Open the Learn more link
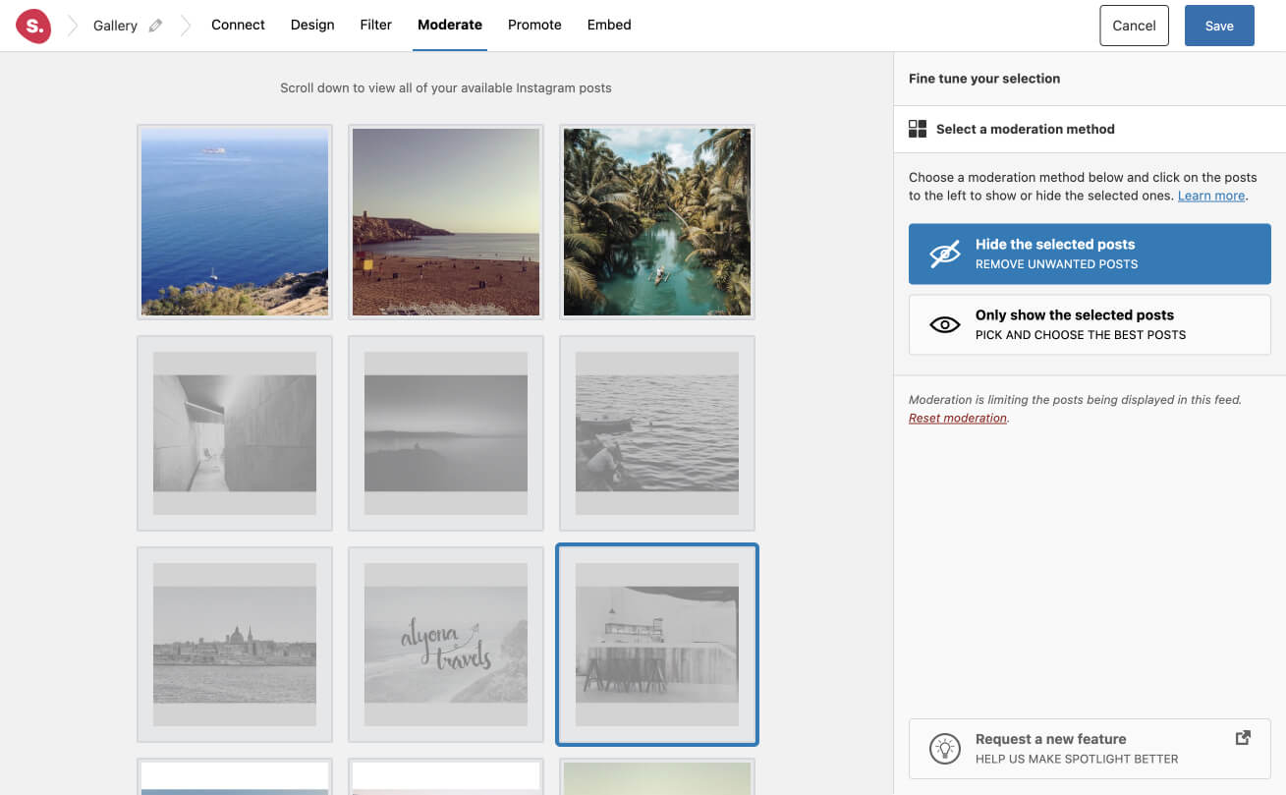Screen dimensions: 1286x795 1211,196
